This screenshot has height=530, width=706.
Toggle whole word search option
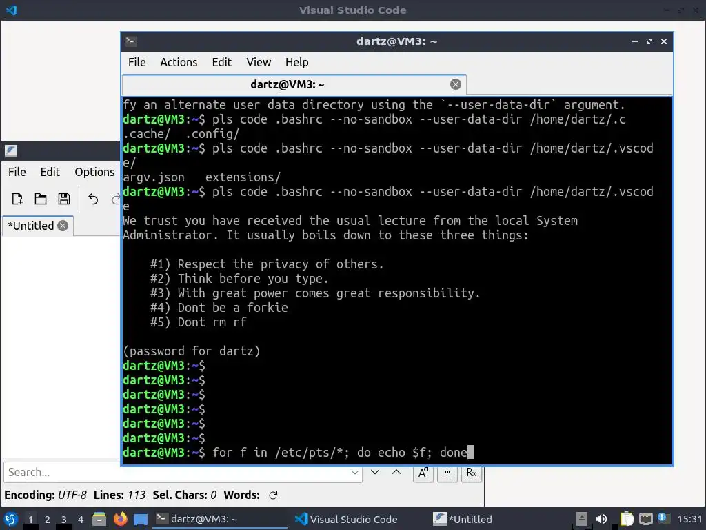[447, 473]
